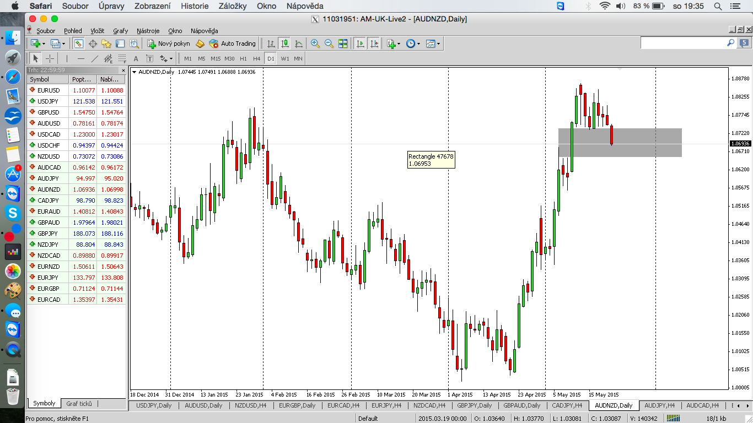
Task: Open the Grafy menu
Action: (120, 31)
